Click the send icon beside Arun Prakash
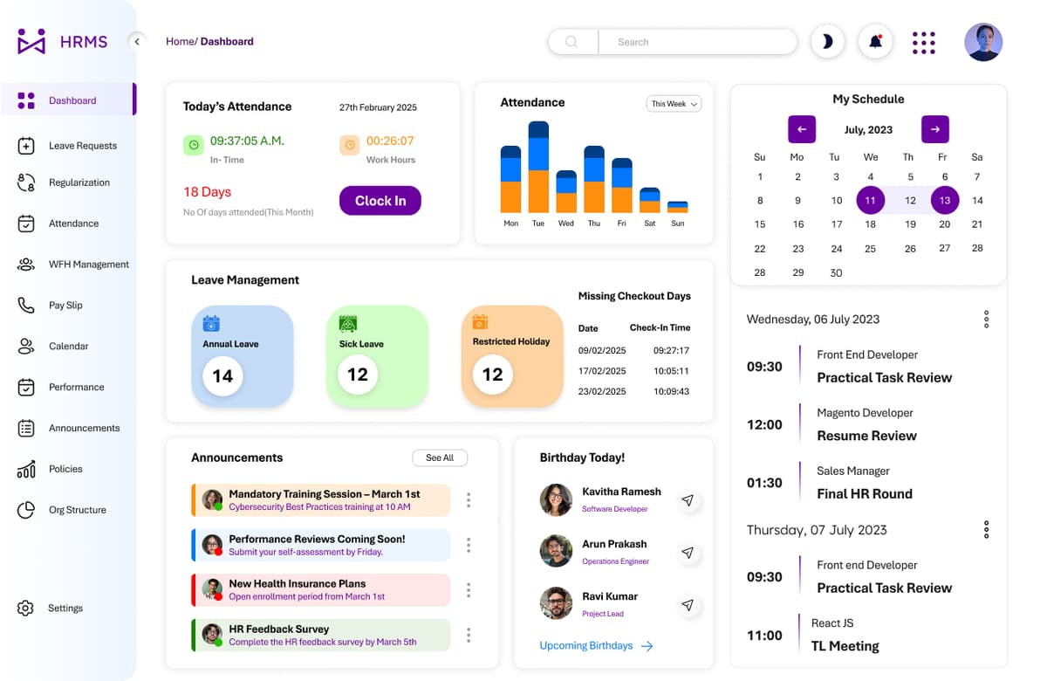This screenshot has height=681, width=1047. pyautogui.click(x=688, y=553)
